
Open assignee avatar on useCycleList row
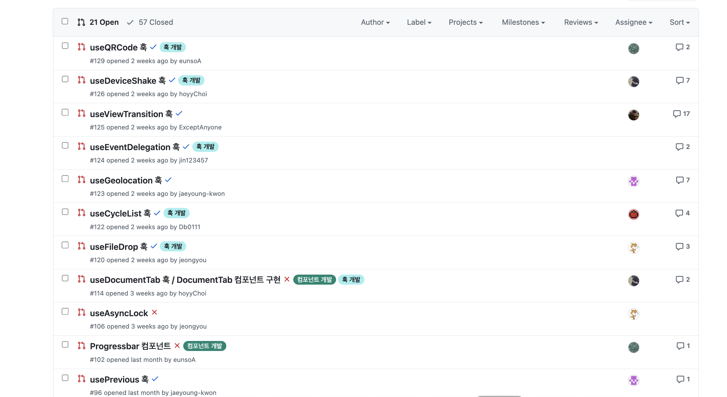click(633, 214)
